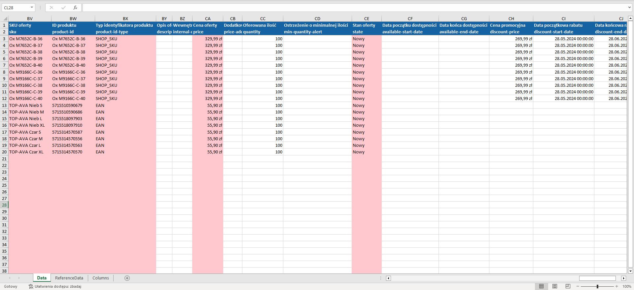Screen dimensions: 634x290
Task: Select column CE header
Action: tap(367, 19)
